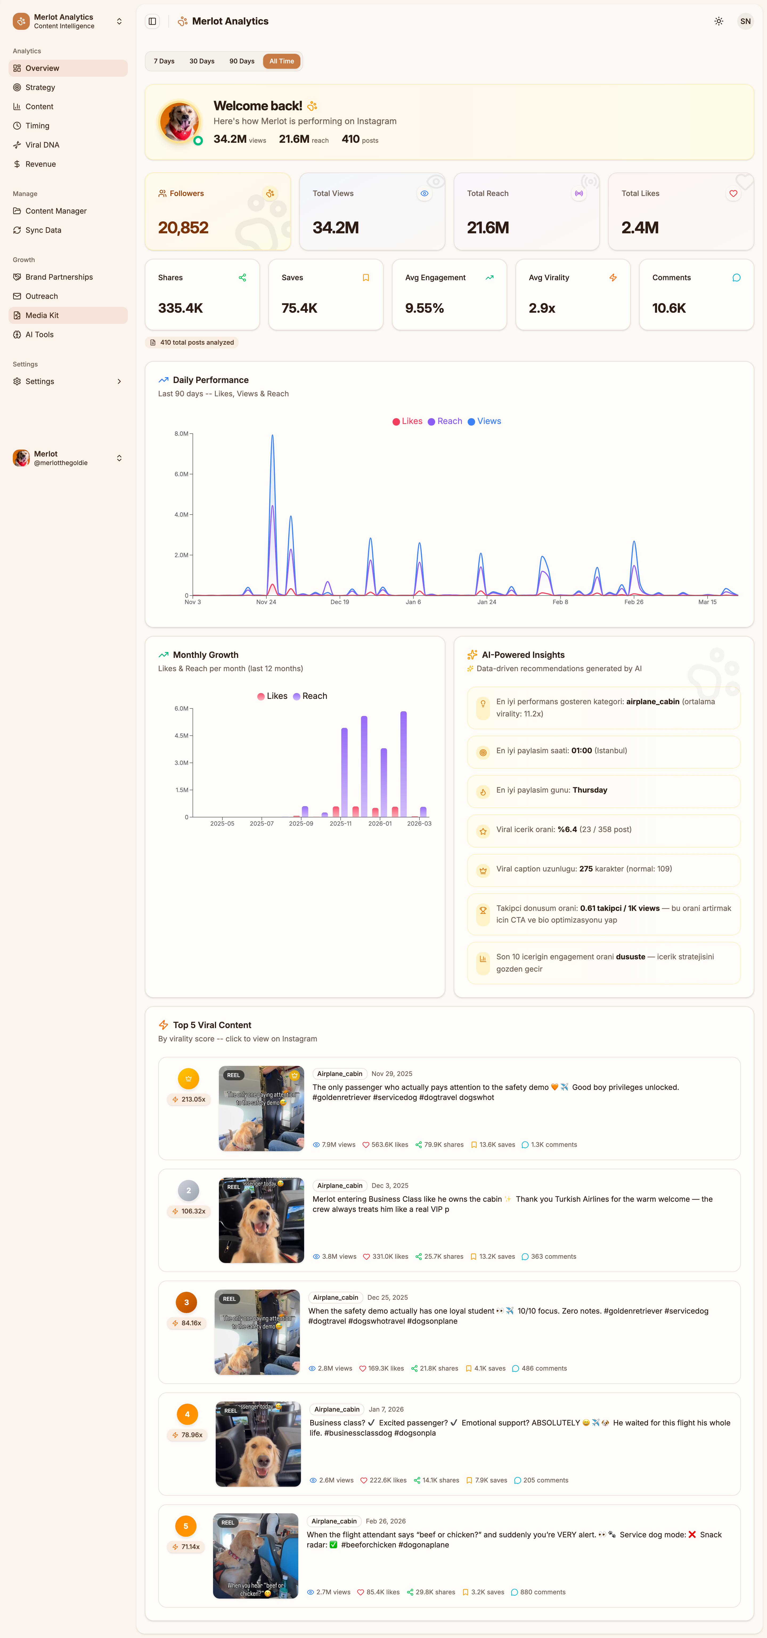Expand the Merlot Analytics workspace switcher
This screenshot has width=767, height=1638.
[x=119, y=21]
